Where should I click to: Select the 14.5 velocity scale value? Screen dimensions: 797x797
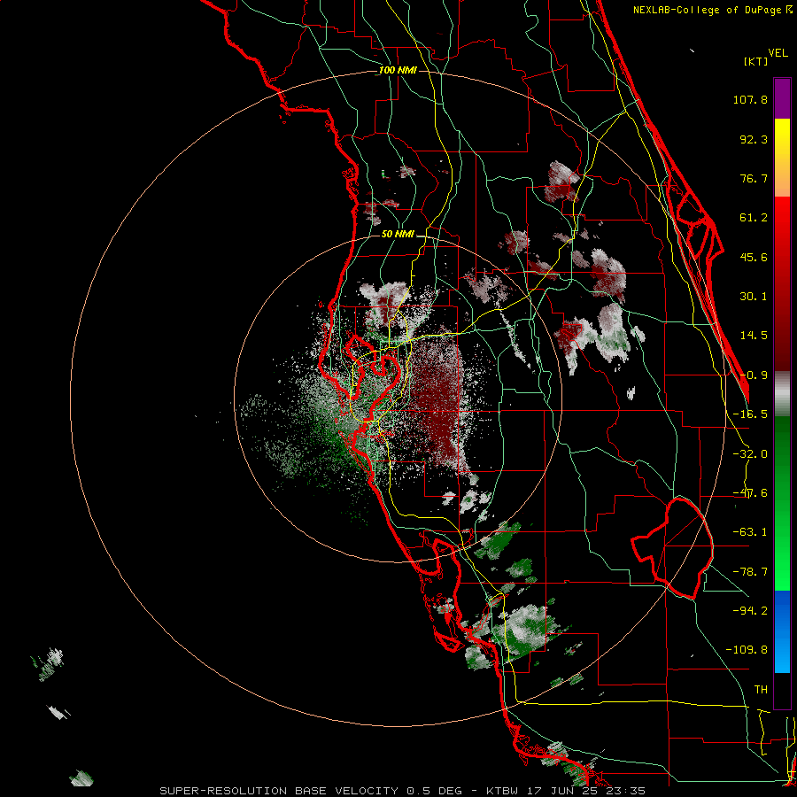pos(754,336)
